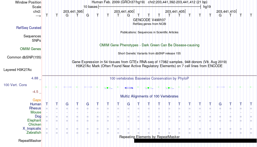Select the RepeatMasker track label

tap(30, 141)
